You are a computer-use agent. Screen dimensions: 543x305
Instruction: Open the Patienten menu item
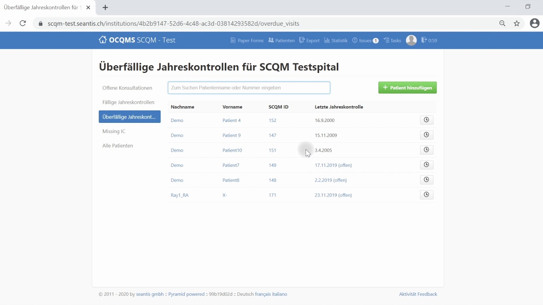pos(281,41)
